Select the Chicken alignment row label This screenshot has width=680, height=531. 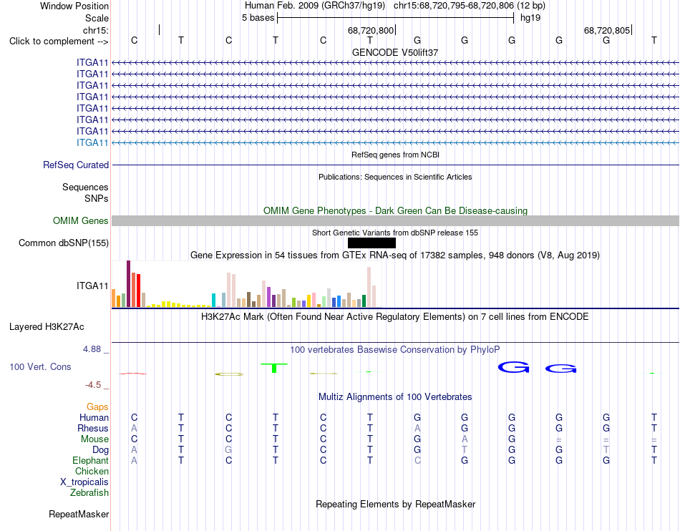92,471
